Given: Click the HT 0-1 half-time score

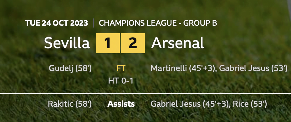Looking at the screenshot, I should pos(121,81).
